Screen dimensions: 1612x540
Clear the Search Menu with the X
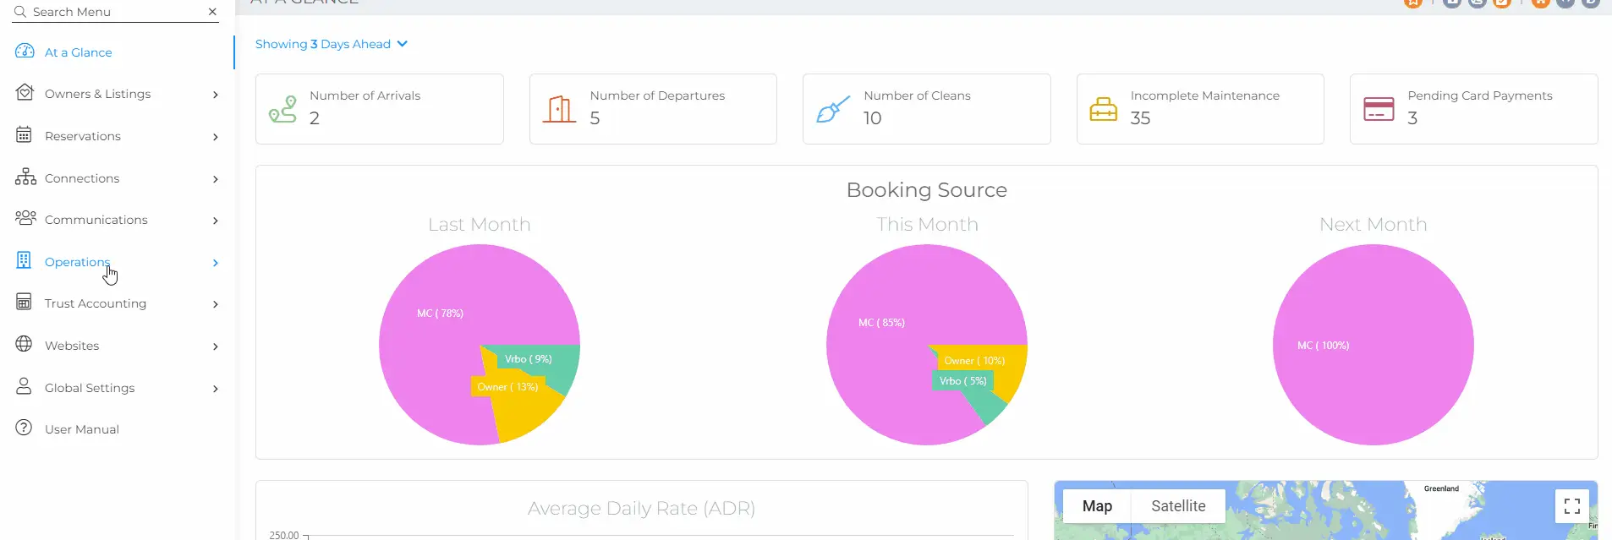pos(212,12)
